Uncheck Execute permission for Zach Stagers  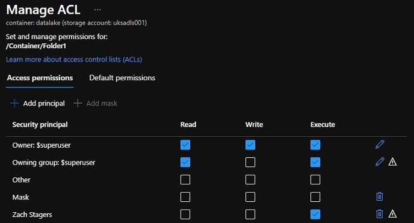pos(315,215)
